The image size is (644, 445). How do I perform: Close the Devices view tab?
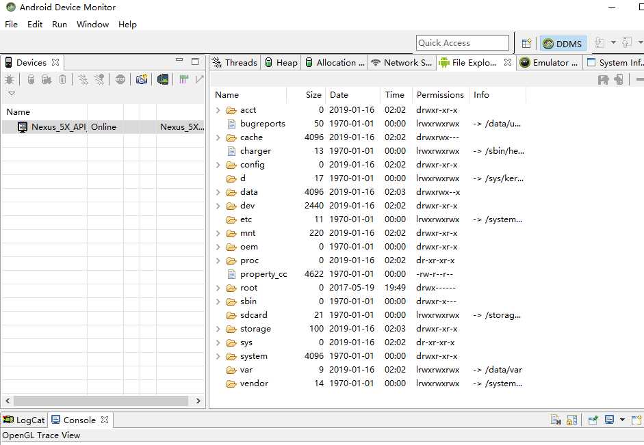55,62
